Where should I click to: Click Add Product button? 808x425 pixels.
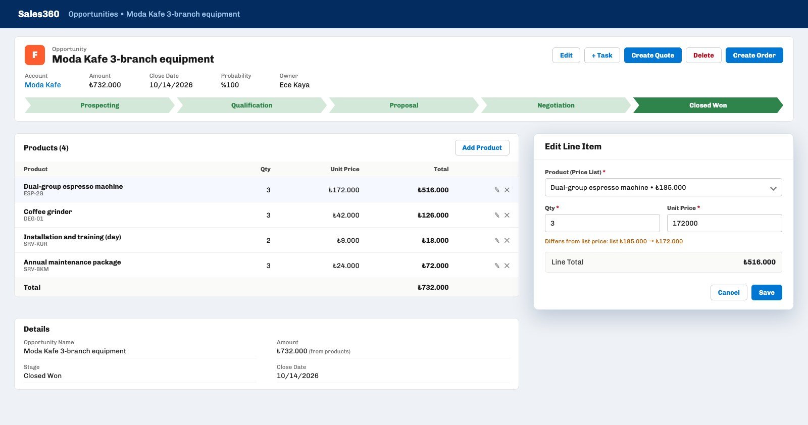pyautogui.click(x=482, y=147)
